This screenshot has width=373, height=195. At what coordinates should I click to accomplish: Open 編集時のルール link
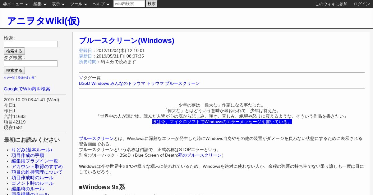[28, 189]
